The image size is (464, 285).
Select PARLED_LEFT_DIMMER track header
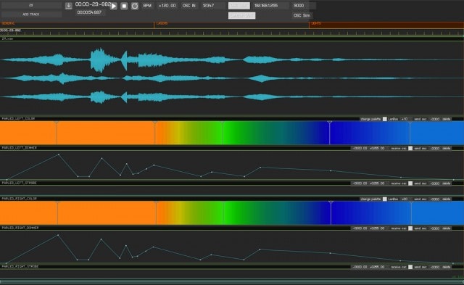pos(20,148)
